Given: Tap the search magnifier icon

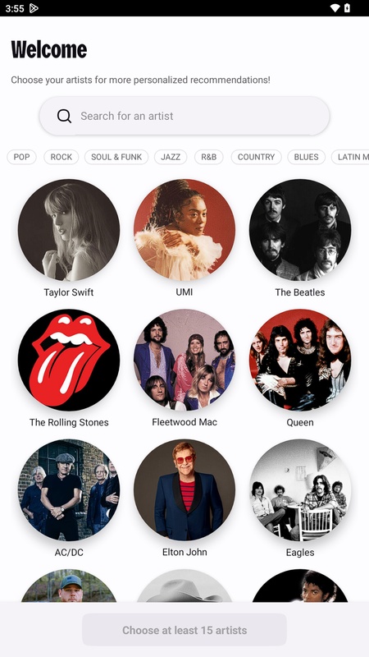Looking at the screenshot, I should [64, 116].
